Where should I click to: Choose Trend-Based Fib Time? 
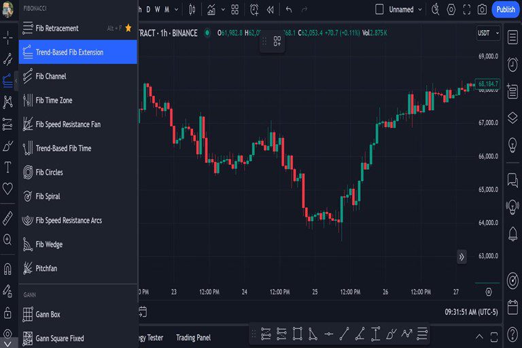point(77,148)
